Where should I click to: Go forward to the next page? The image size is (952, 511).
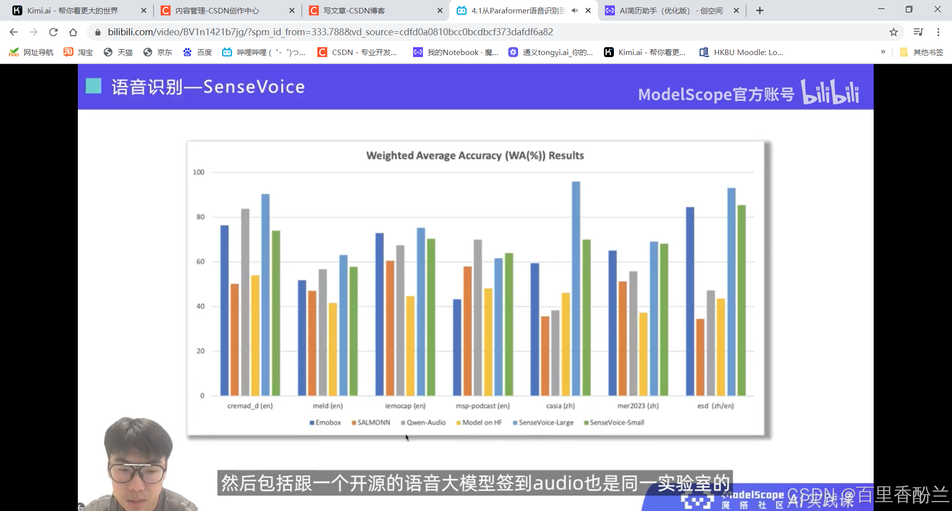(33, 32)
